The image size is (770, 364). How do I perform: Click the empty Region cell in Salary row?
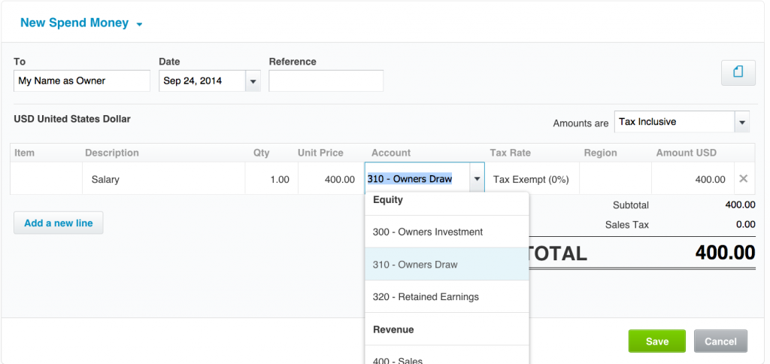point(615,179)
